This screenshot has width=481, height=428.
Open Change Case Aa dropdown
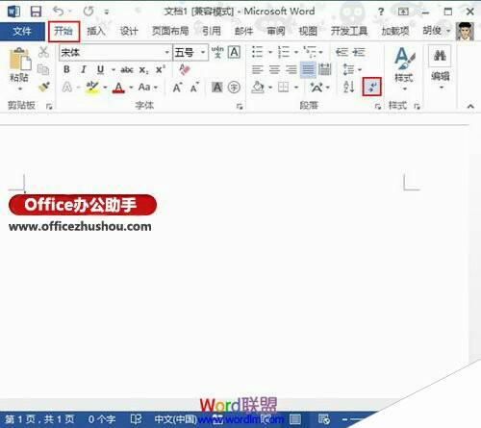(x=148, y=87)
